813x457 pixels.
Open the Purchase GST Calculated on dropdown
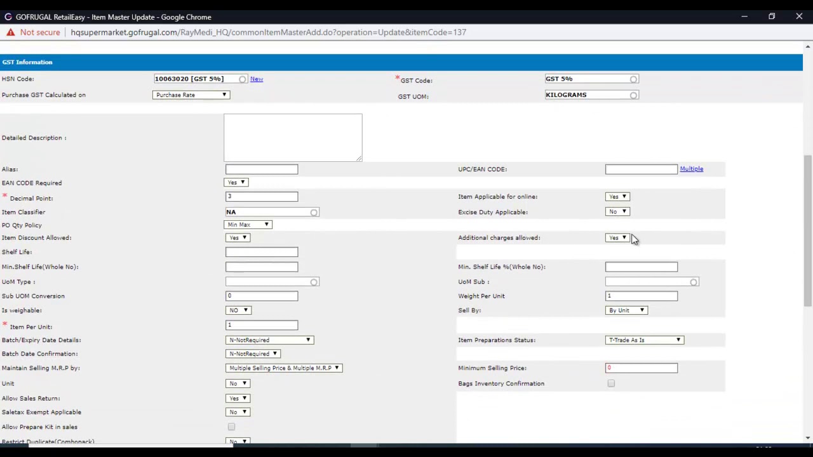coord(191,95)
